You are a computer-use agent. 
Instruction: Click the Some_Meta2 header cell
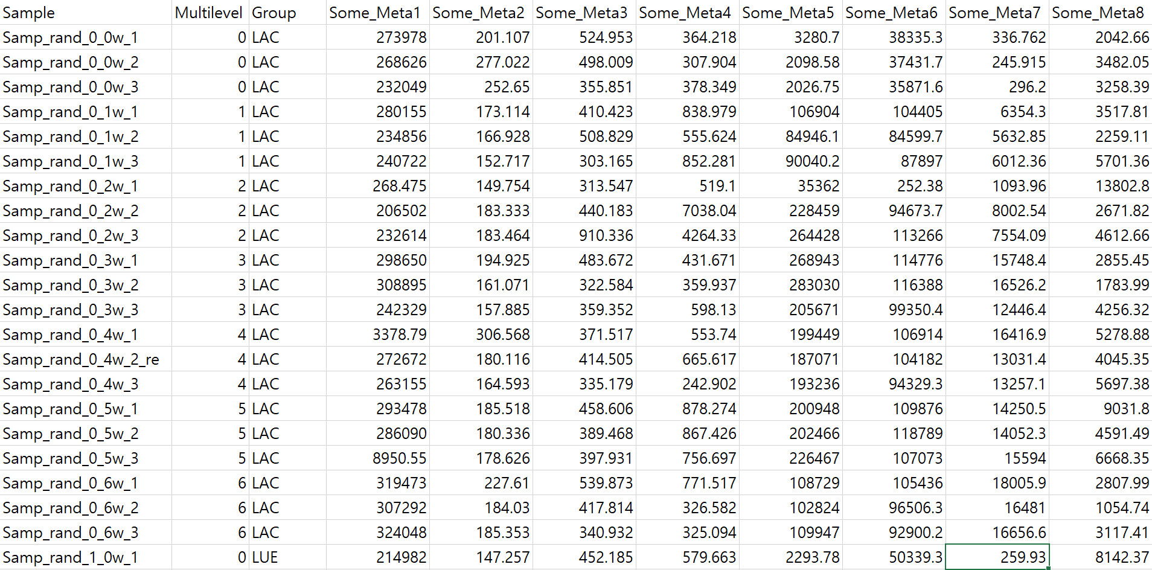[481, 13]
